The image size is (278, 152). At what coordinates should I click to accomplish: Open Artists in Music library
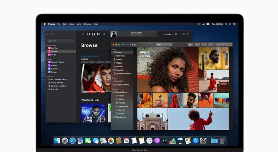pos(61,65)
